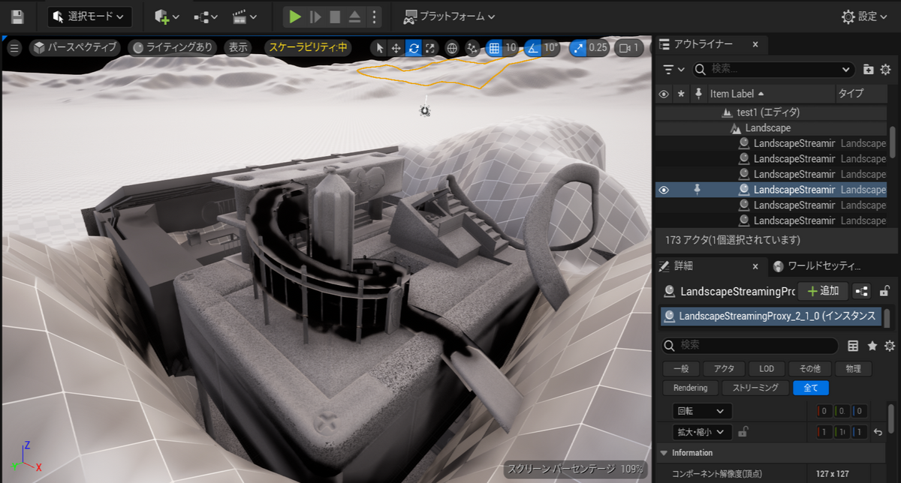
Task: Select the Rendering filter button
Action: [x=690, y=388]
